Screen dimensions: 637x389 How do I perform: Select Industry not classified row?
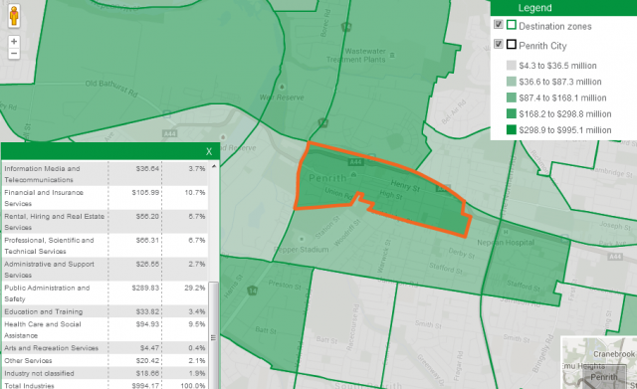(105, 373)
